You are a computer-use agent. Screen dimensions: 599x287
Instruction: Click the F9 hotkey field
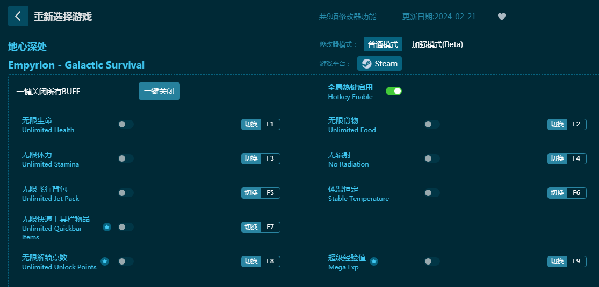coord(576,261)
